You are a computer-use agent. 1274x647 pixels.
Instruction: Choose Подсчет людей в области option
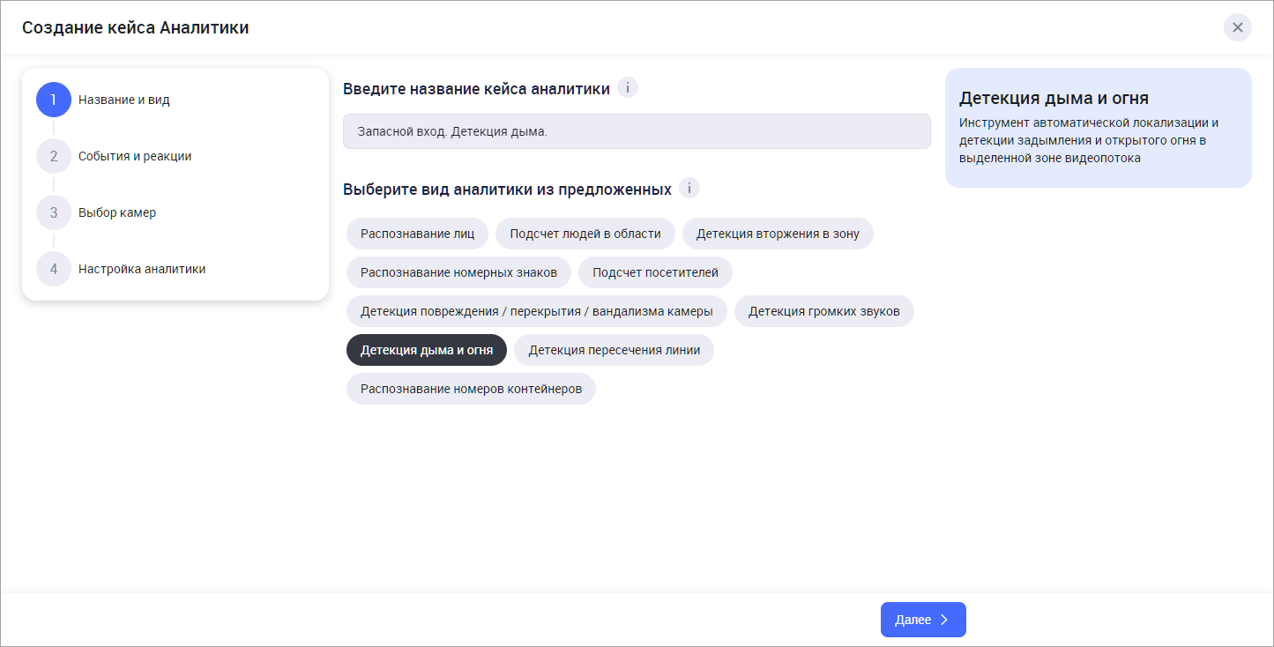click(585, 234)
